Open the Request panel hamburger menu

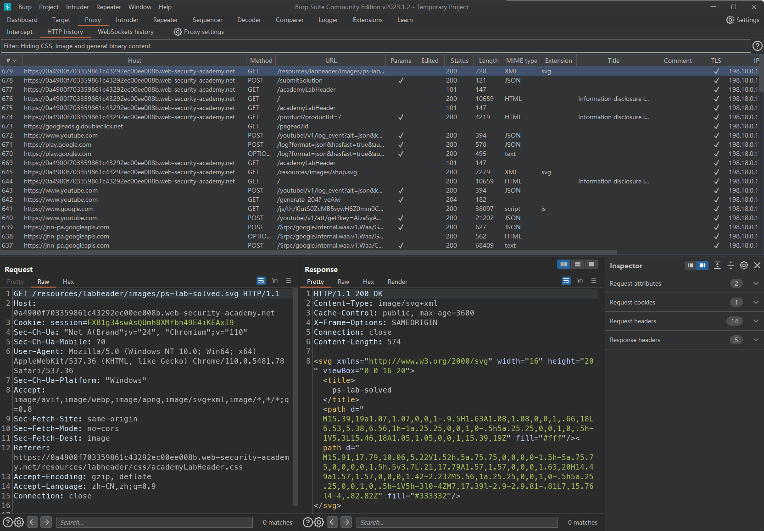(x=289, y=281)
